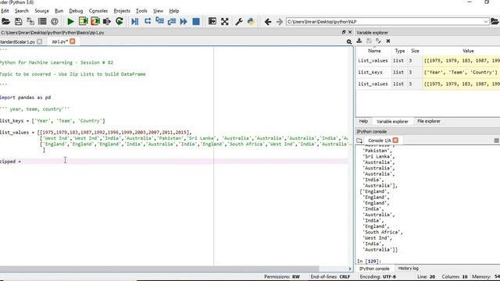The image size is (500, 281).
Task: Open the Tools menu
Action: pos(141,11)
